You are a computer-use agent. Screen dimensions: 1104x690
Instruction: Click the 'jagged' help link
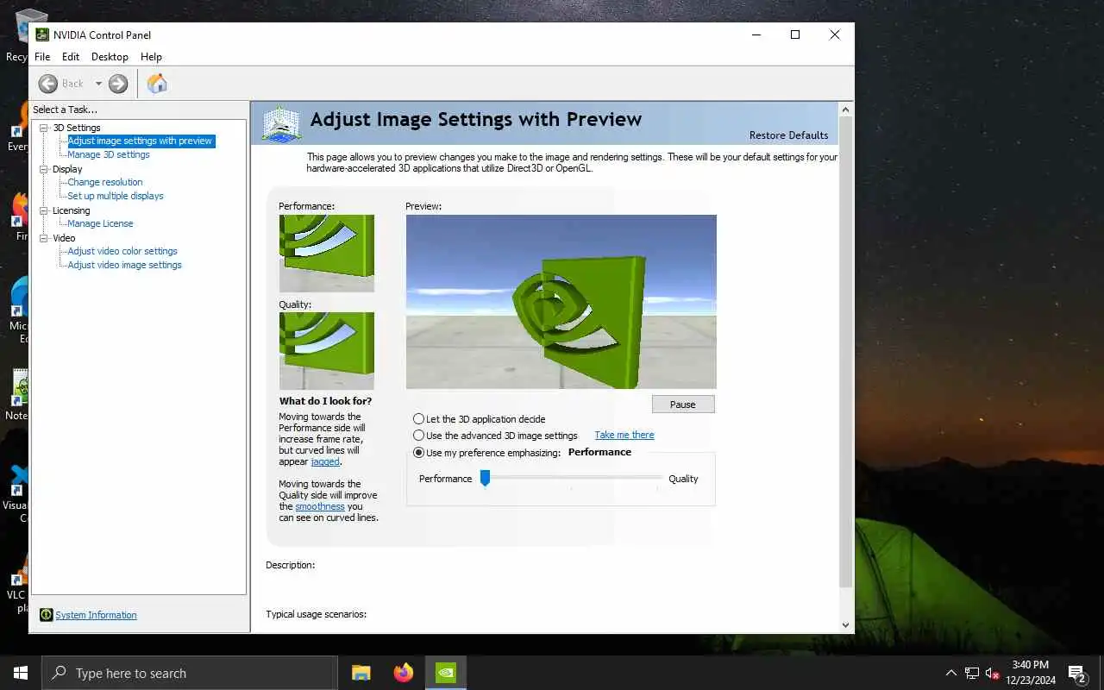point(325,461)
